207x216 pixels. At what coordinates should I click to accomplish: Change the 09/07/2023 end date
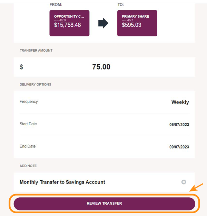tap(179, 147)
